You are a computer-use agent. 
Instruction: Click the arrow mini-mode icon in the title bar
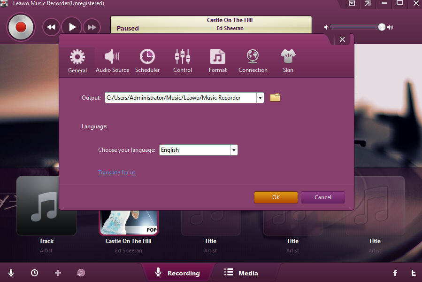coord(368,3)
